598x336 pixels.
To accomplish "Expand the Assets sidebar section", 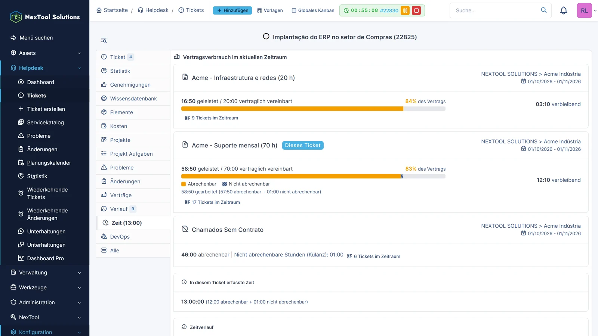I will click(x=45, y=53).
